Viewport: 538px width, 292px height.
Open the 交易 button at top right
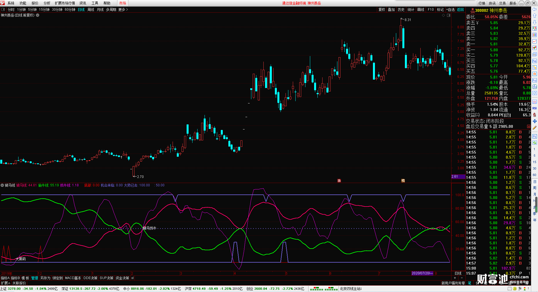(502, 3)
